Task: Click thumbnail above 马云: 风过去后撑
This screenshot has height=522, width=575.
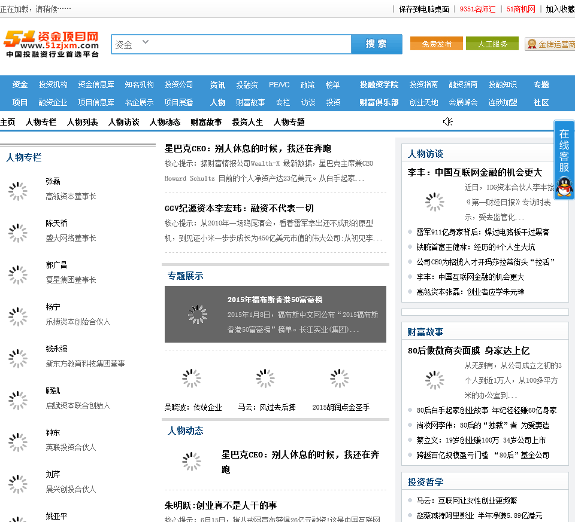Action: click(265, 378)
